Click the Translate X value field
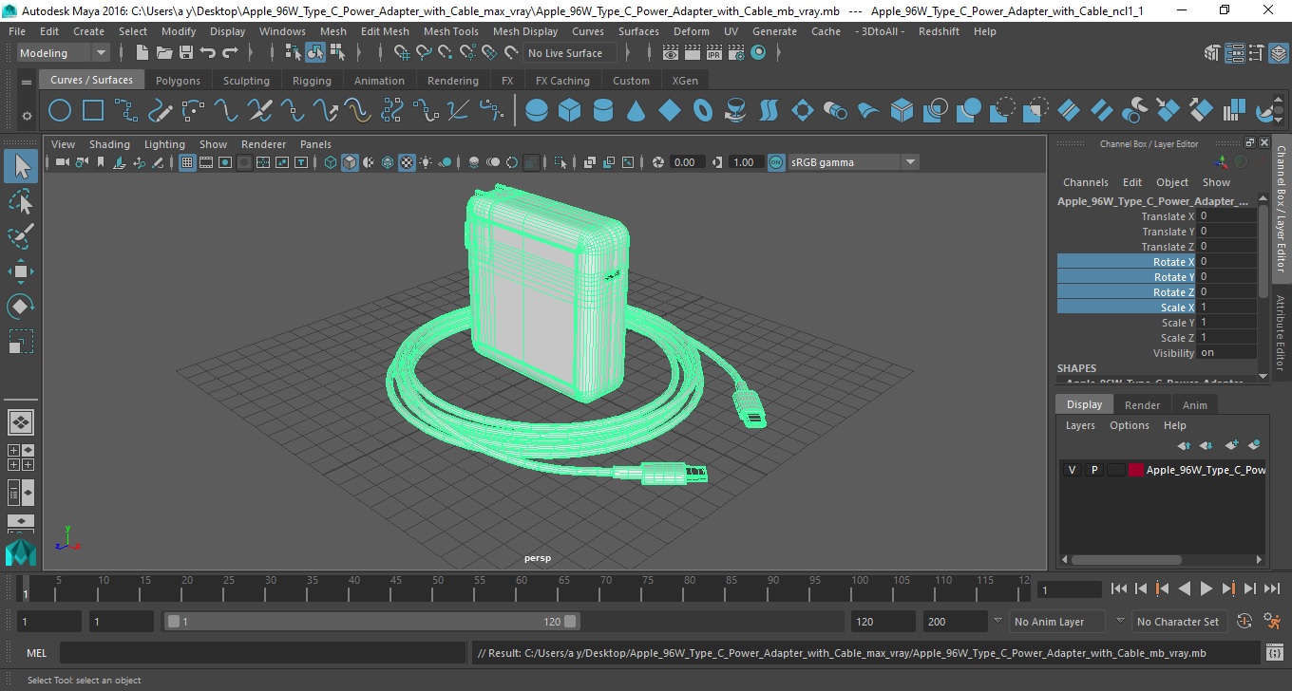 coord(1227,216)
